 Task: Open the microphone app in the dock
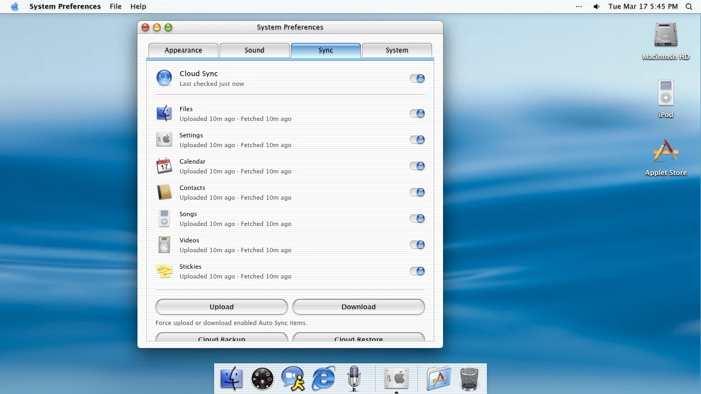(354, 378)
